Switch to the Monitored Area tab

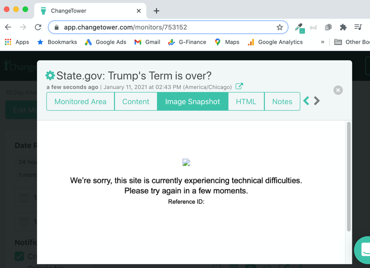coord(80,101)
